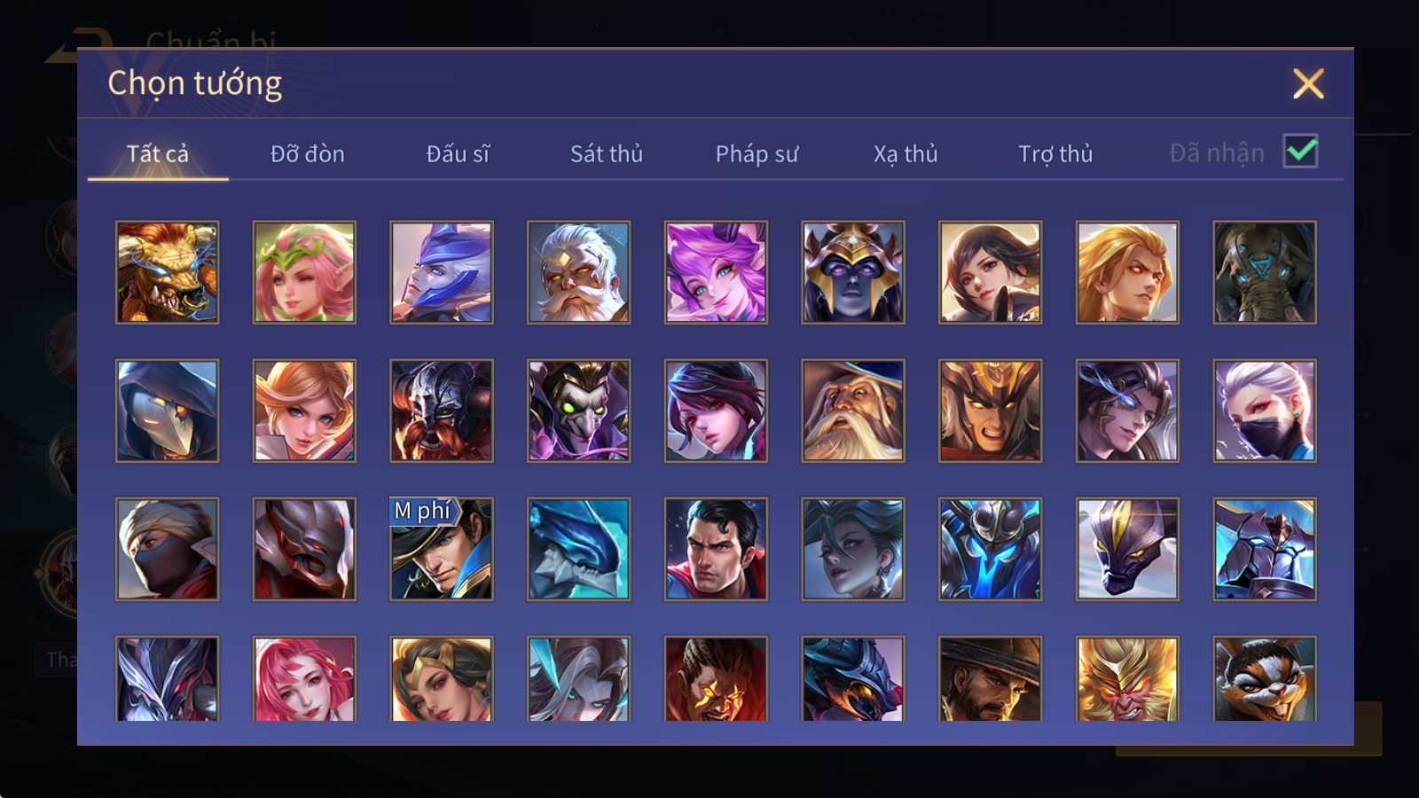Image resolution: width=1419 pixels, height=798 pixels.
Task: Select the blue shark creature hero
Action: pyautogui.click(x=579, y=549)
